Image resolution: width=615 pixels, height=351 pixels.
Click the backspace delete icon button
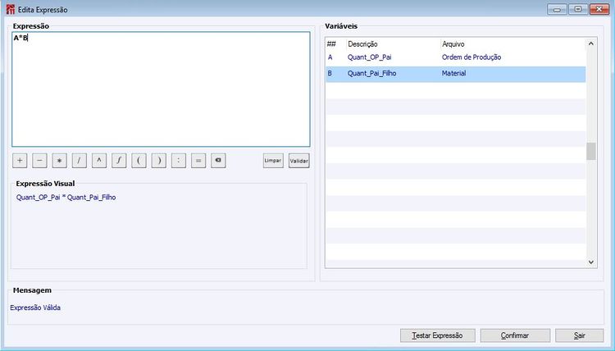click(218, 161)
